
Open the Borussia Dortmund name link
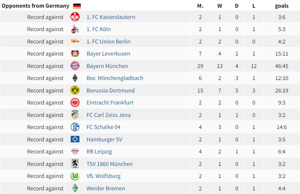(x=111, y=90)
